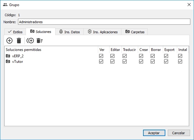Image resolution: width=194 pixels, height=140 pixels.
Task: Click the delete all solutions icon
Action: pos(39,41)
